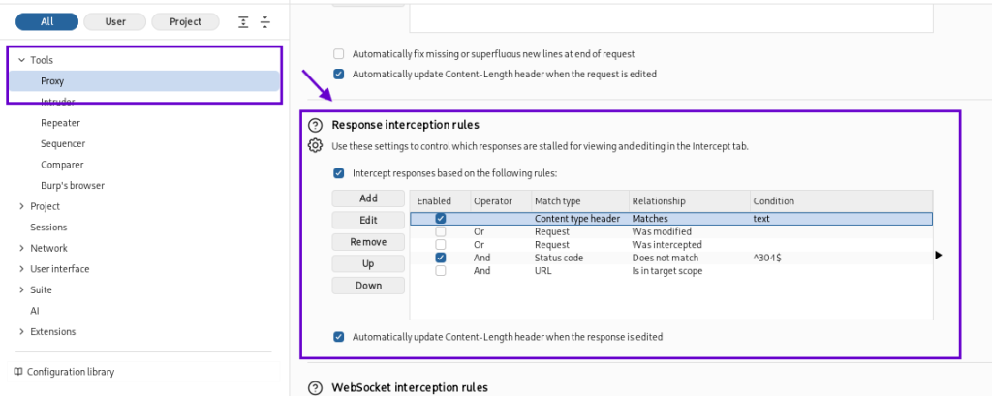Select the 'URL' match type cell
The image size is (992, 396).
coord(579,271)
